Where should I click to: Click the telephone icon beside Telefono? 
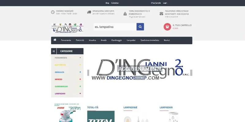161,14
